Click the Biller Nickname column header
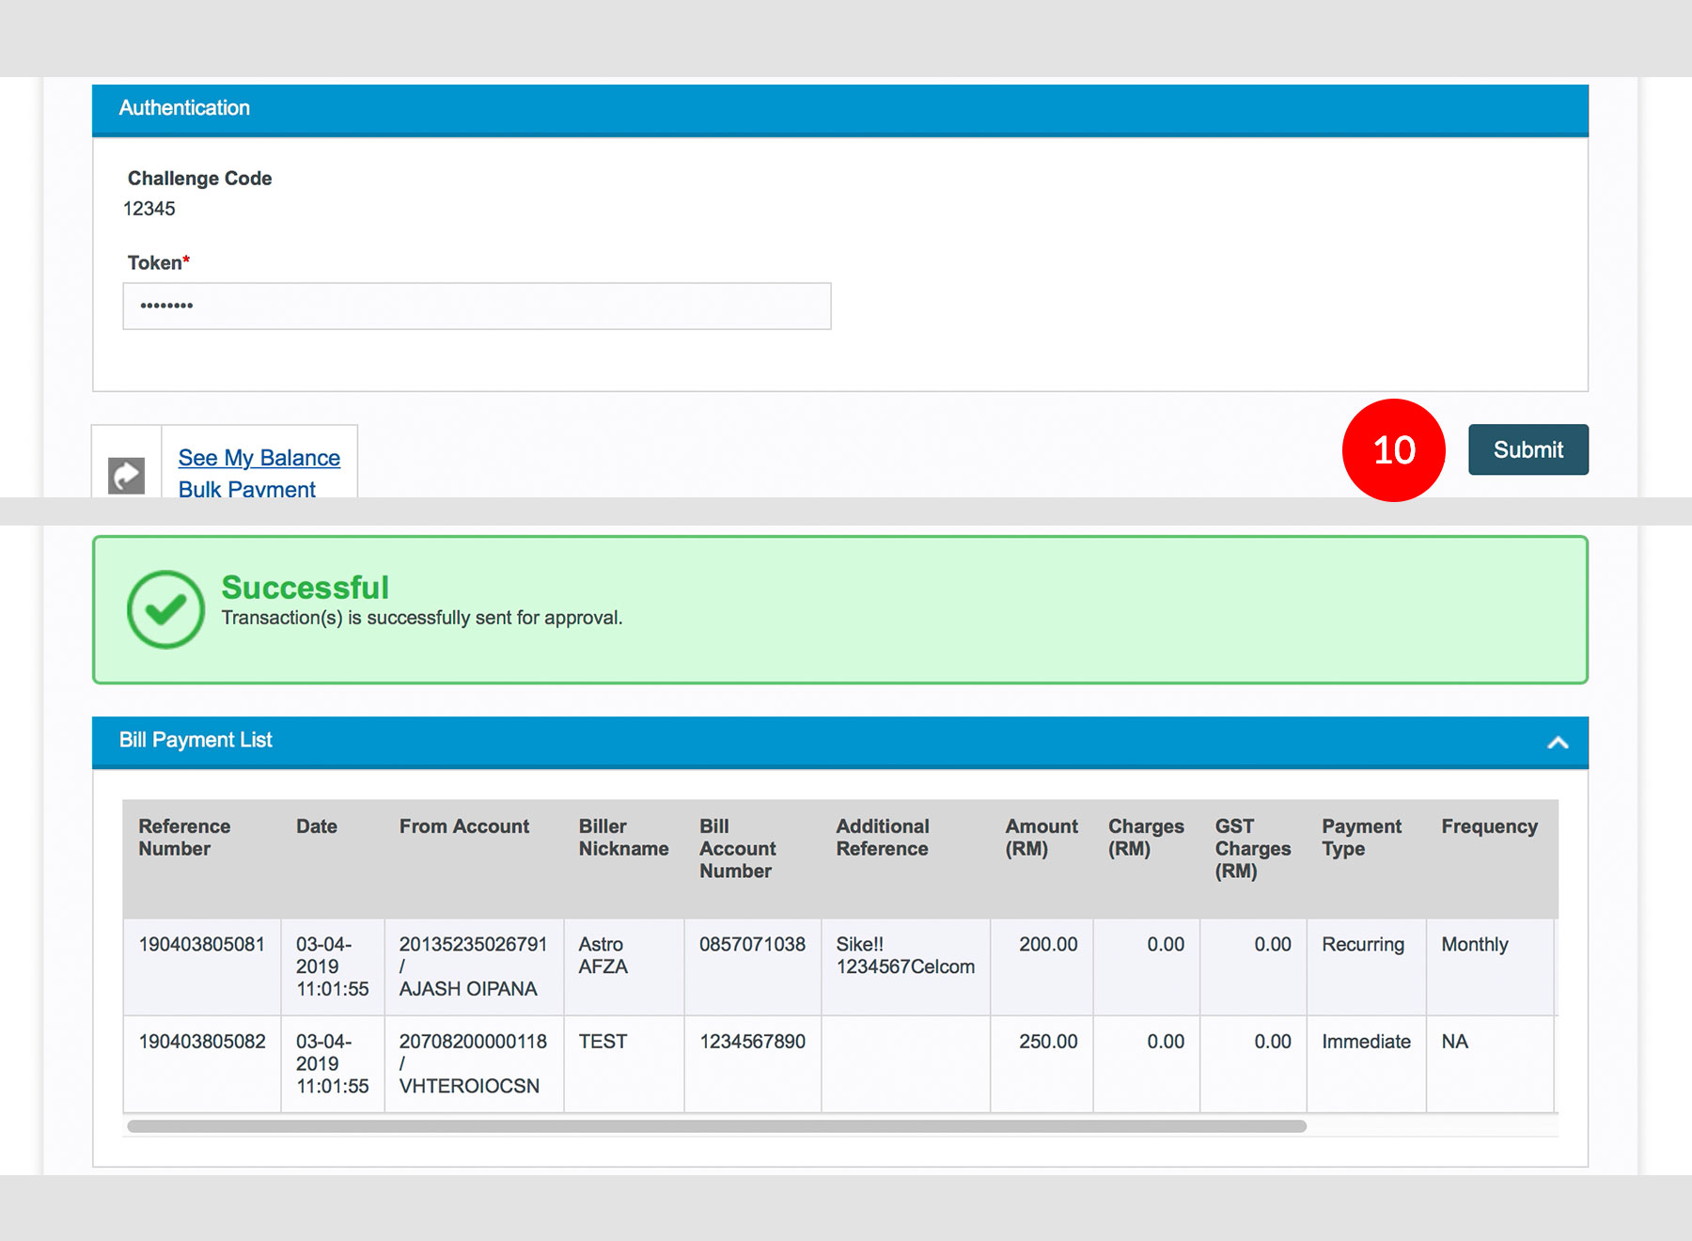Screen dimensions: 1692x1241 click(623, 837)
